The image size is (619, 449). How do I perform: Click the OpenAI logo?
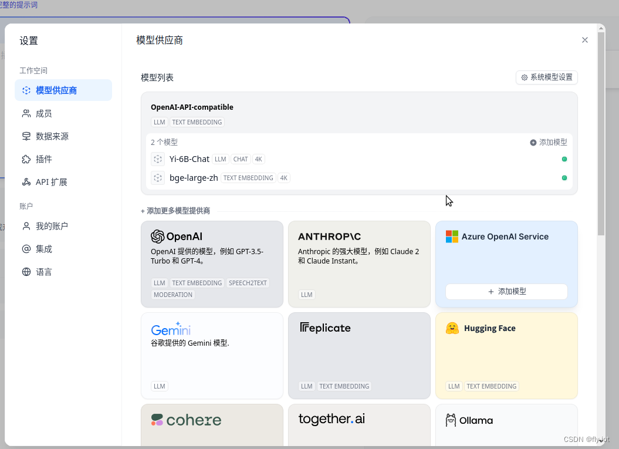point(177,236)
